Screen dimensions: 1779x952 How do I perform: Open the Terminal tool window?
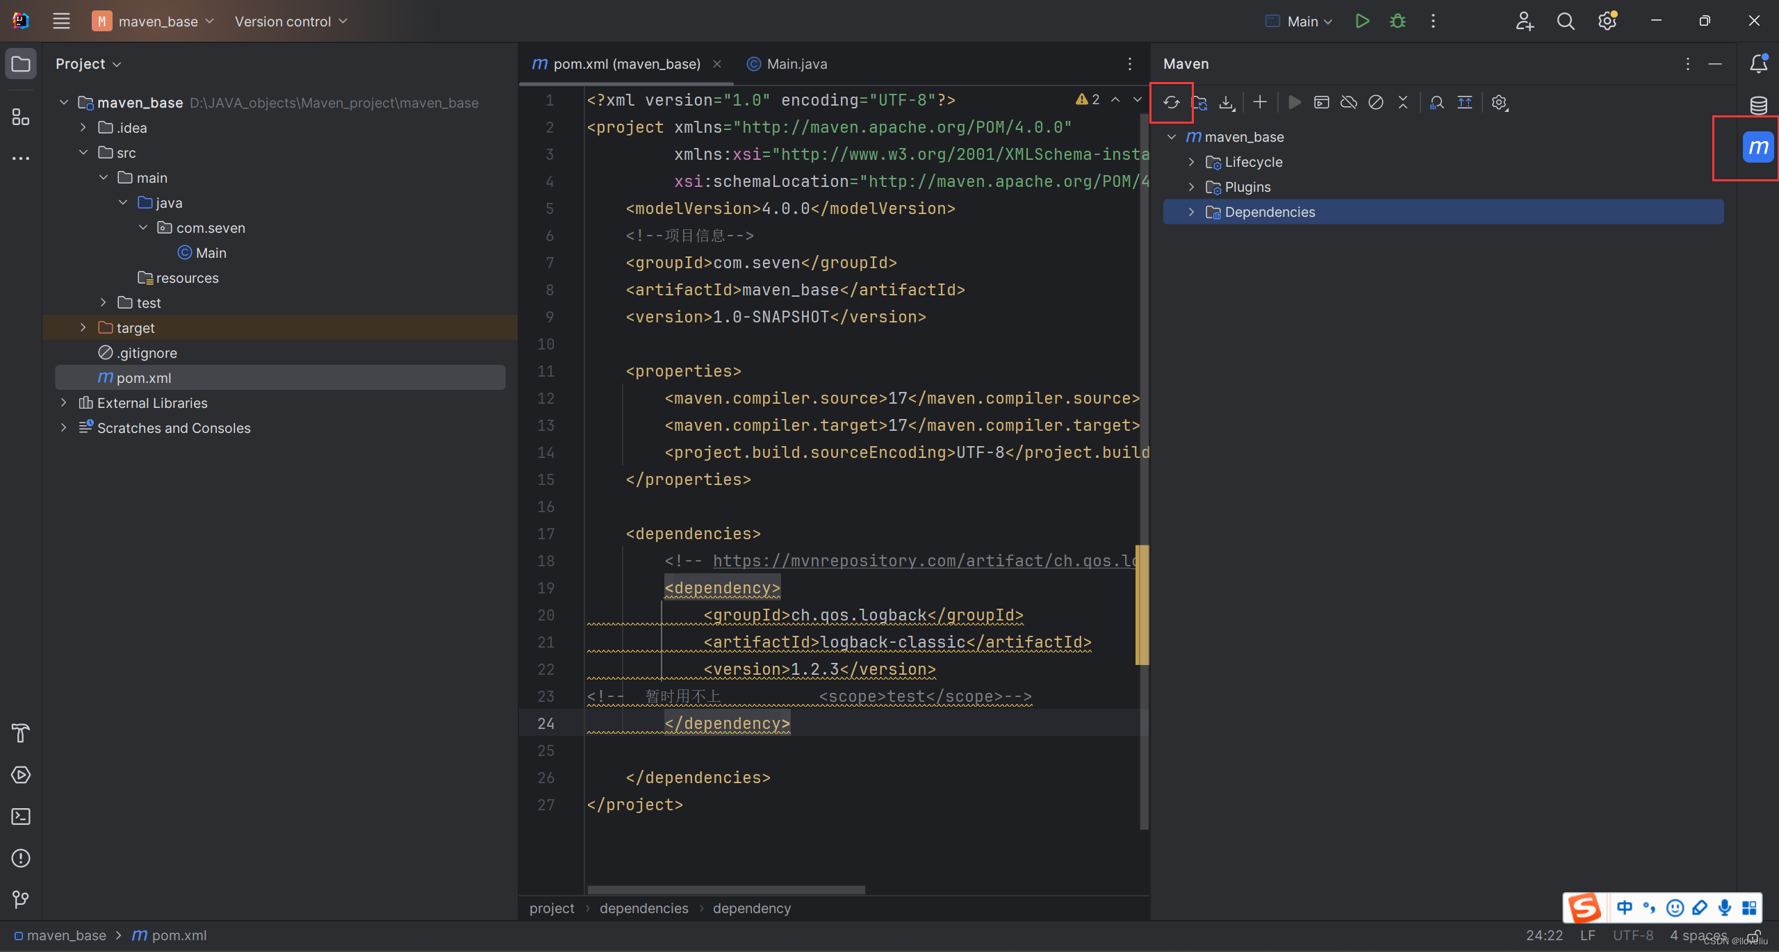tap(21, 816)
